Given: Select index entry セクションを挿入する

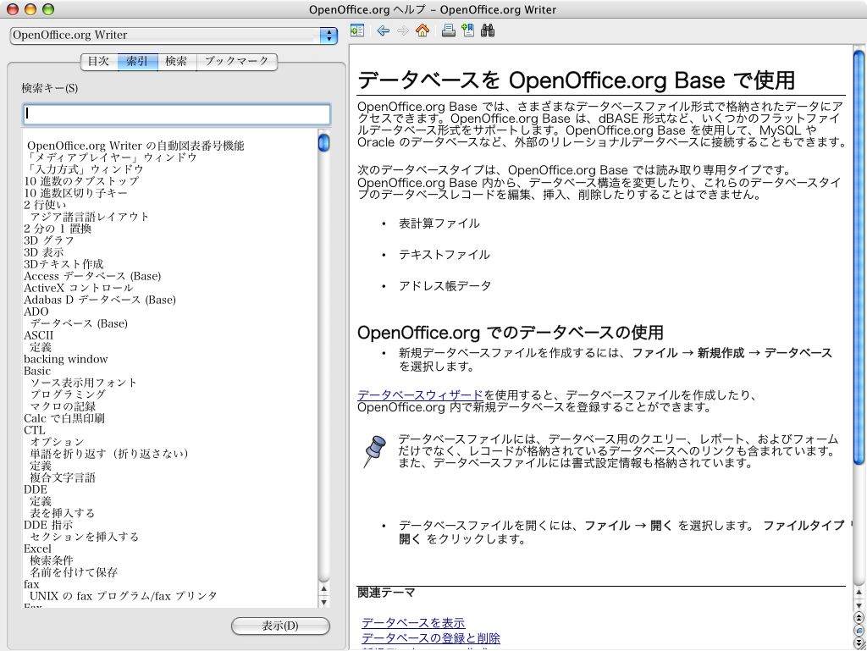Looking at the screenshot, I should point(84,538).
